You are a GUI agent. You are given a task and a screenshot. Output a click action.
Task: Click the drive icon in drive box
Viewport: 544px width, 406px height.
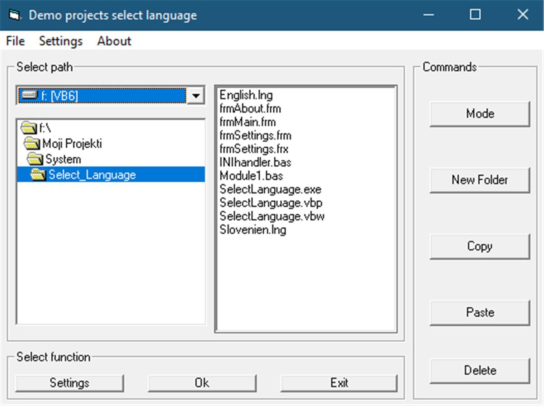[x=29, y=96]
